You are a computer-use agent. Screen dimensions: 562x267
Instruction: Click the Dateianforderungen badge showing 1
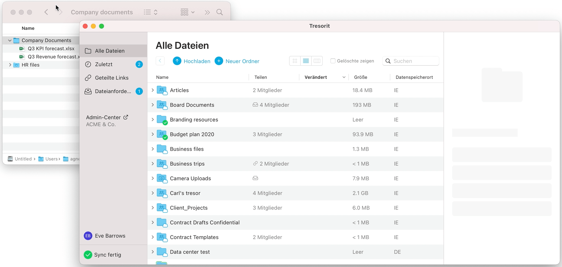point(139,91)
